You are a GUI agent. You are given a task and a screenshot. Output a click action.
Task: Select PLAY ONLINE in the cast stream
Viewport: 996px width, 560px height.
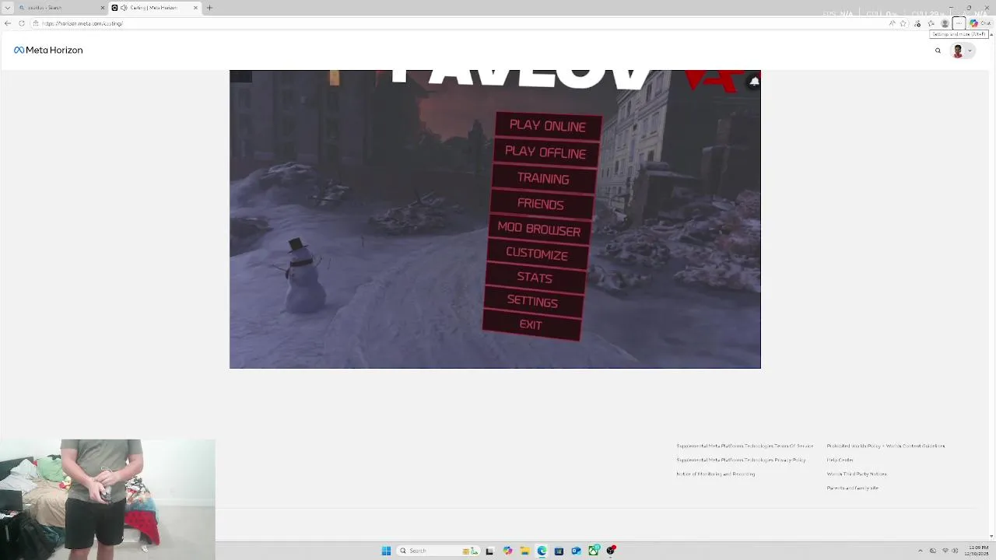tap(548, 126)
